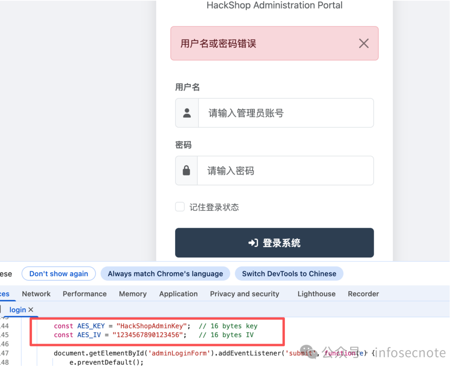Viewport: 460px width, 371px height.
Task: Click the login arrow icon on 登录系统 button
Action: pos(253,243)
